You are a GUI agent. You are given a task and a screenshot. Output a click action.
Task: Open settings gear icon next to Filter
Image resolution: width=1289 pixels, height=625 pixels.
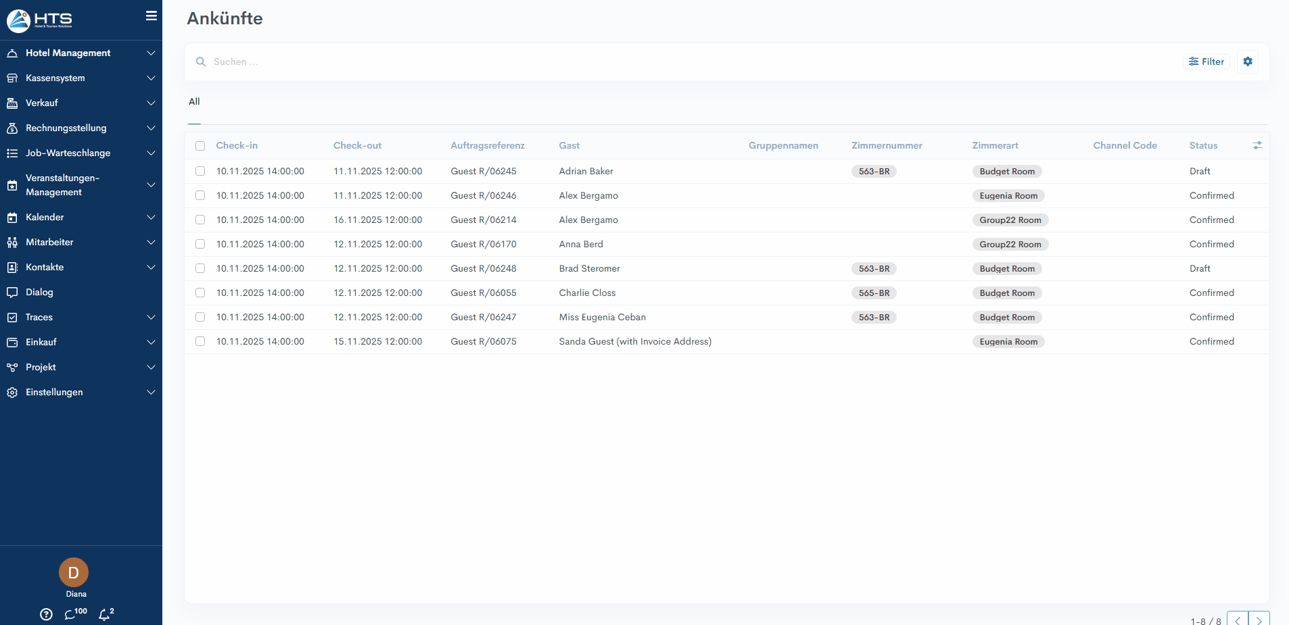1247,61
